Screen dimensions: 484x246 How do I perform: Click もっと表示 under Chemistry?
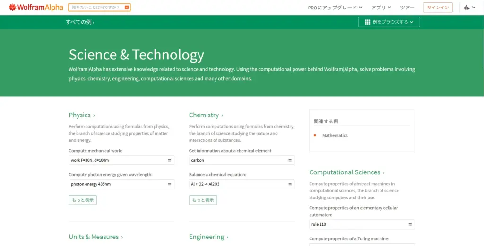click(x=203, y=200)
